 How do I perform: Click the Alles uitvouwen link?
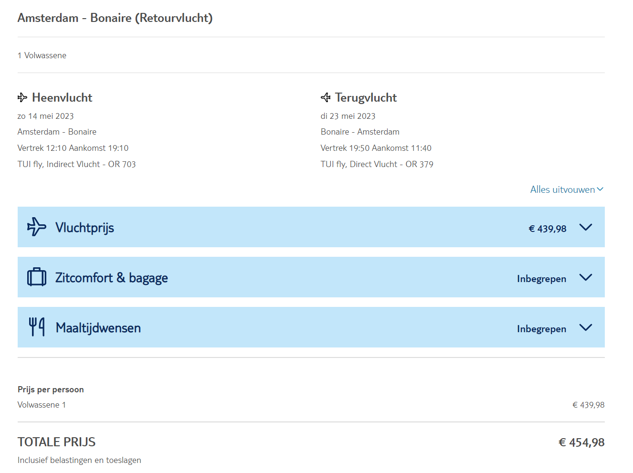pos(562,189)
